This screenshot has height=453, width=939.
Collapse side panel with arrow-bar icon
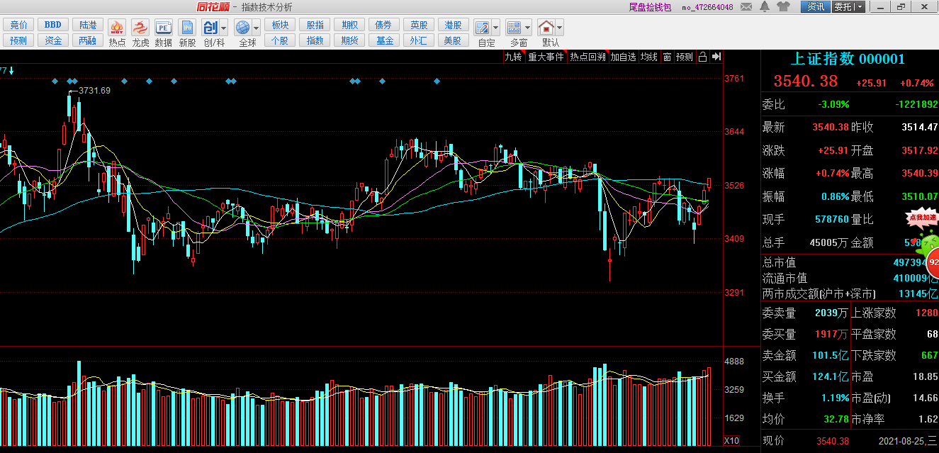click(x=716, y=57)
